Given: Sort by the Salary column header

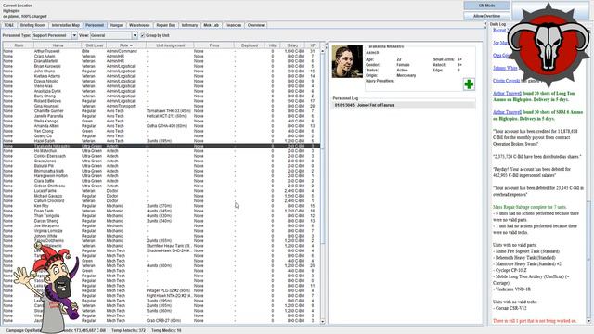Looking at the screenshot, I should (292, 45).
